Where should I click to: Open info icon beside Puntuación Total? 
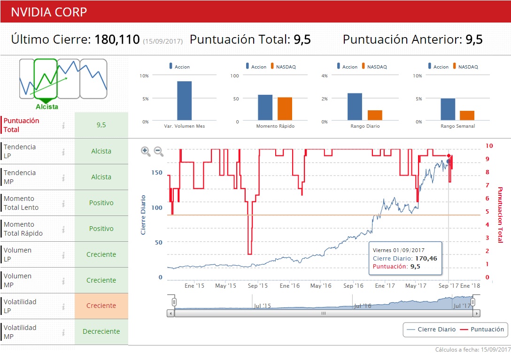tap(63, 125)
